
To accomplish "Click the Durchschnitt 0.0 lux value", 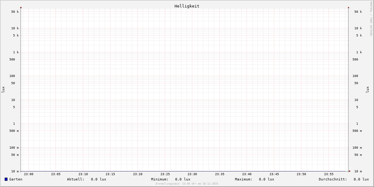I will coord(361,179).
